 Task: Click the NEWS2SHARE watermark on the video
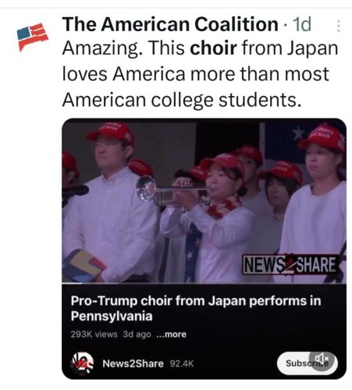pyautogui.click(x=290, y=265)
